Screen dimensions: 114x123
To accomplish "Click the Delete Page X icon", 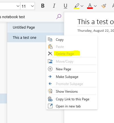I will pyautogui.click(x=50, y=54).
